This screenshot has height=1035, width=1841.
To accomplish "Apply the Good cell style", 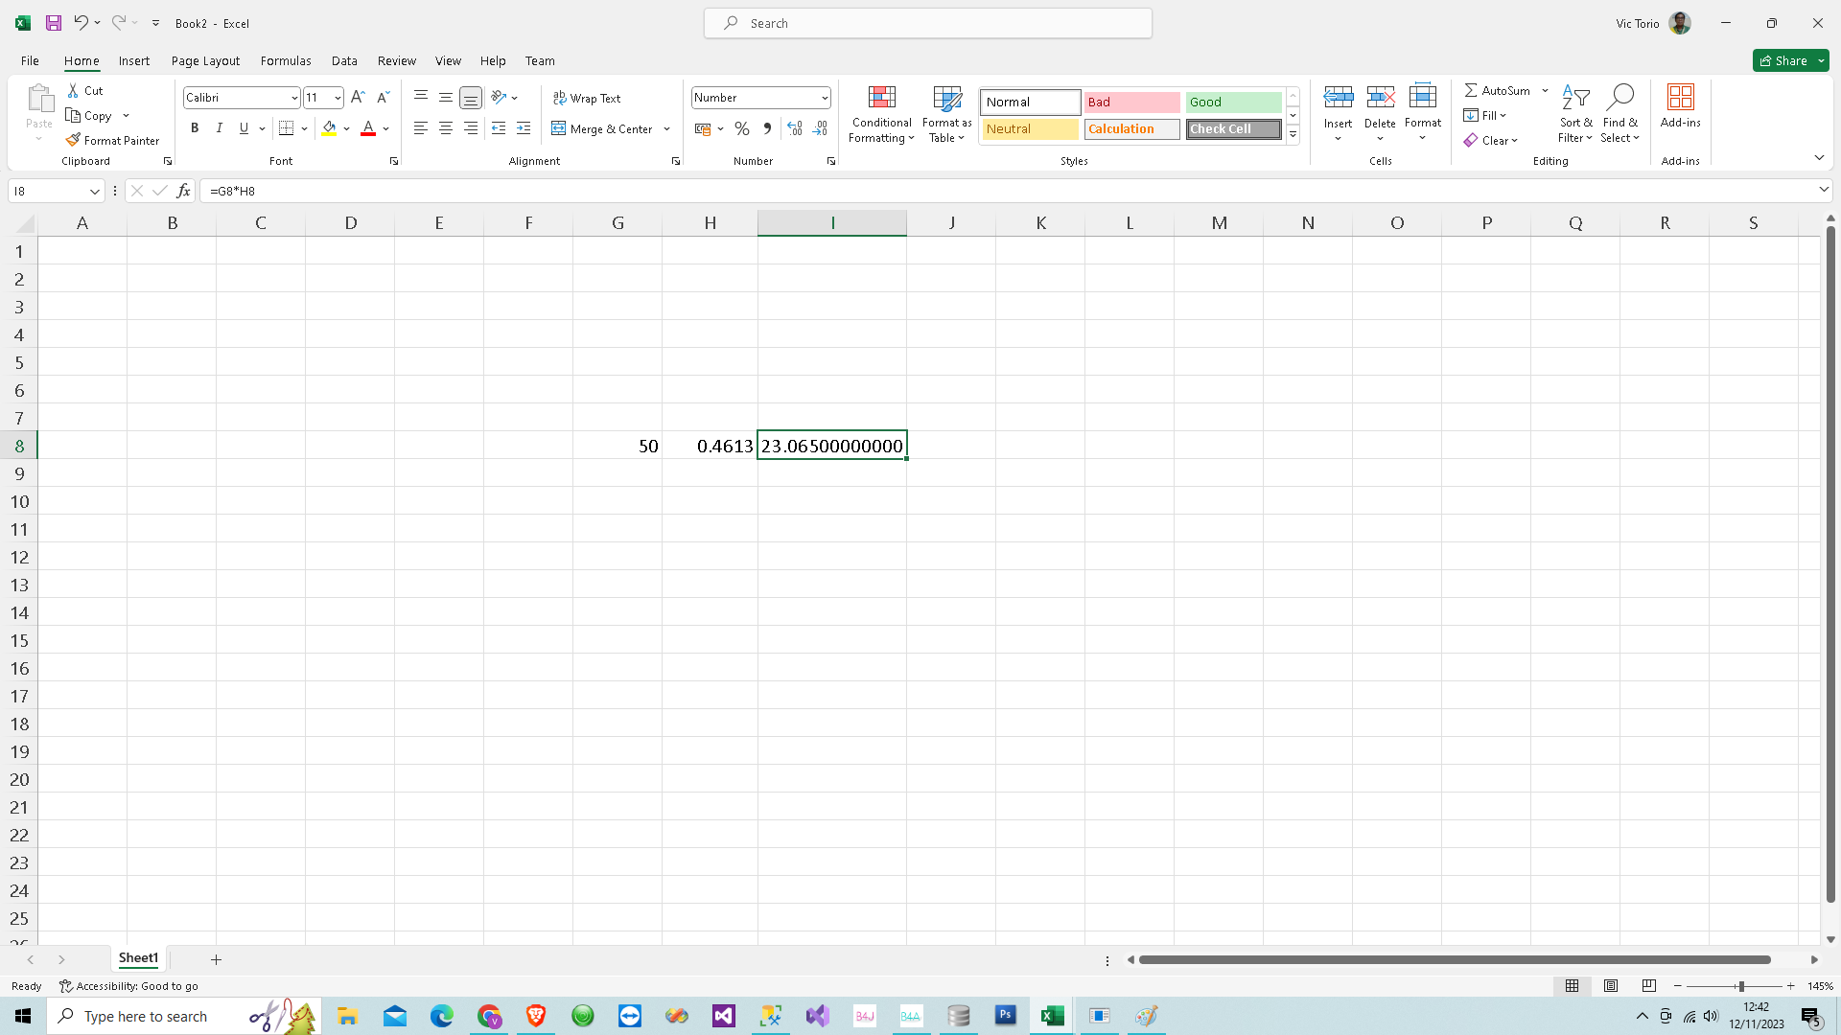I will [x=1233, y=102].
